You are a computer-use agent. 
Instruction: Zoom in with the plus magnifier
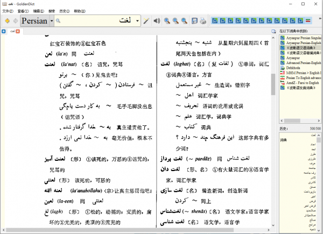[167, 21]
